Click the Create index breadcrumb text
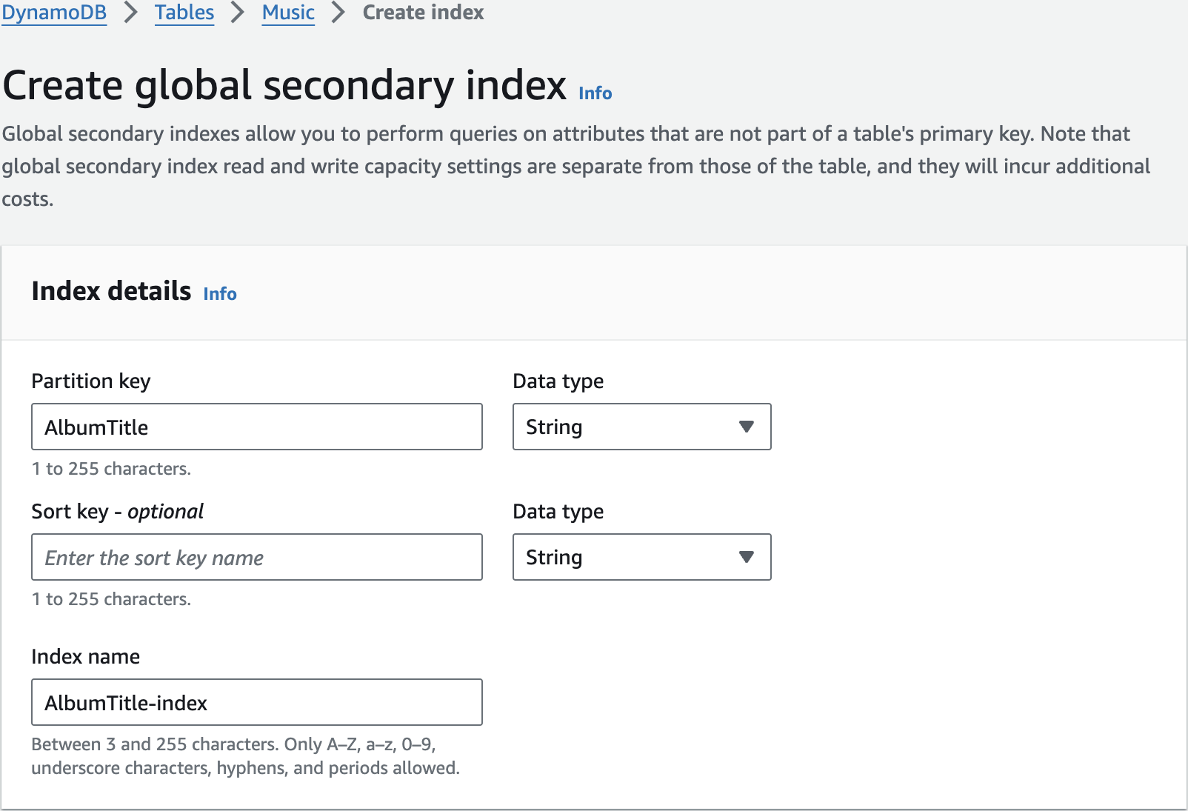1188x811 pixels. (423, 13)
